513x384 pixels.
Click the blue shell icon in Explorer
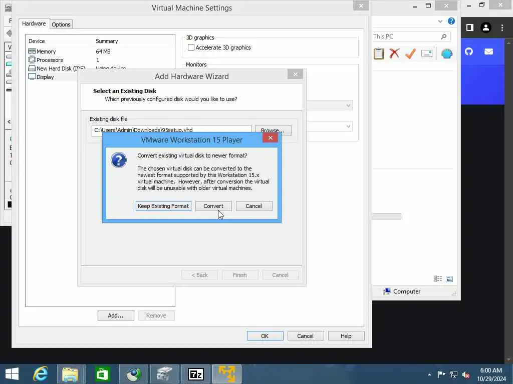pyautogui.click(x=447, y=53)
